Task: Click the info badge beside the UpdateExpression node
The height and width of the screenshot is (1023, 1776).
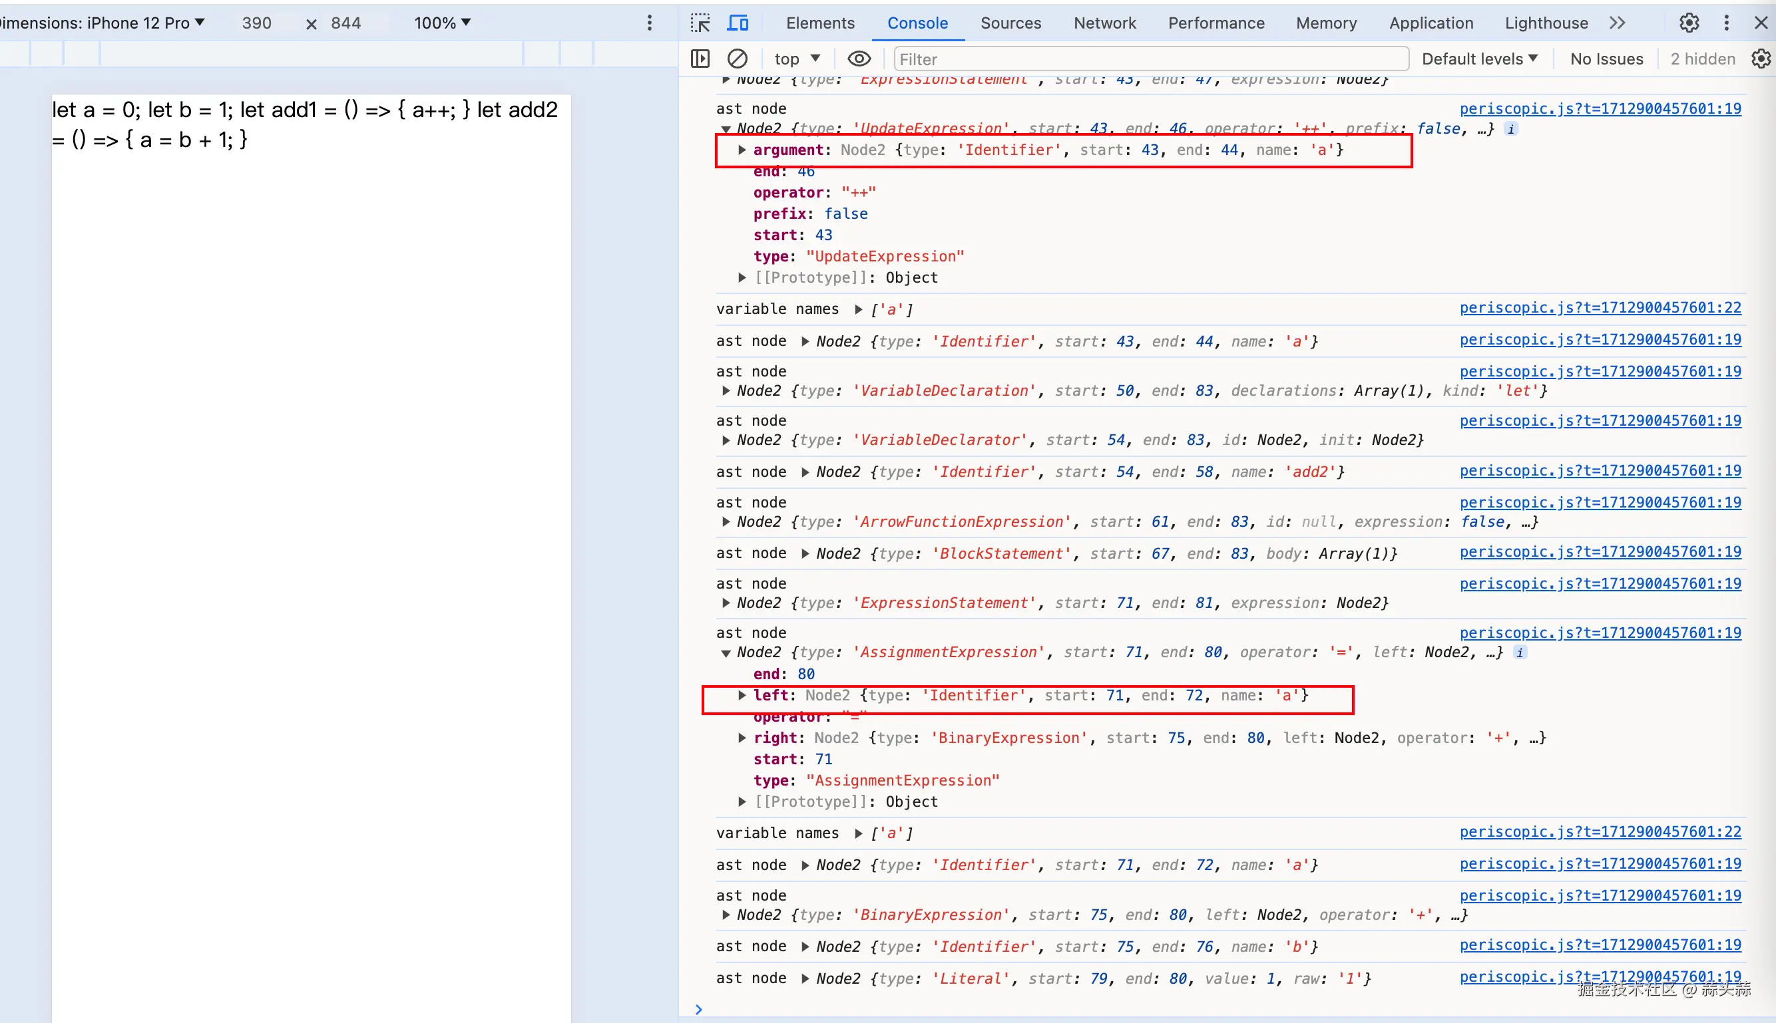Action: point(1511,129)
